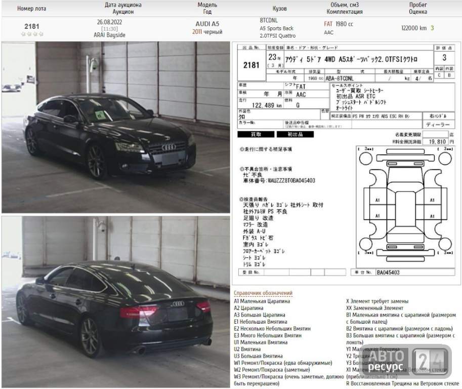The height and width of the screenshot is (389, 462).
Task: Click the Номер лота column header
Action: point(31,9)
